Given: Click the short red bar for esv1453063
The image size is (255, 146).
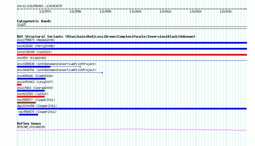Looking at the screenshot, I should pyautogui.click(x=19, y=85).
